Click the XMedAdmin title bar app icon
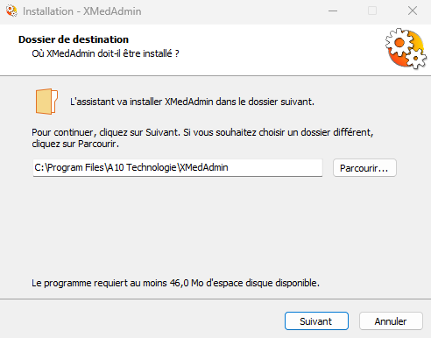431x338 pixels. (11, 11)
